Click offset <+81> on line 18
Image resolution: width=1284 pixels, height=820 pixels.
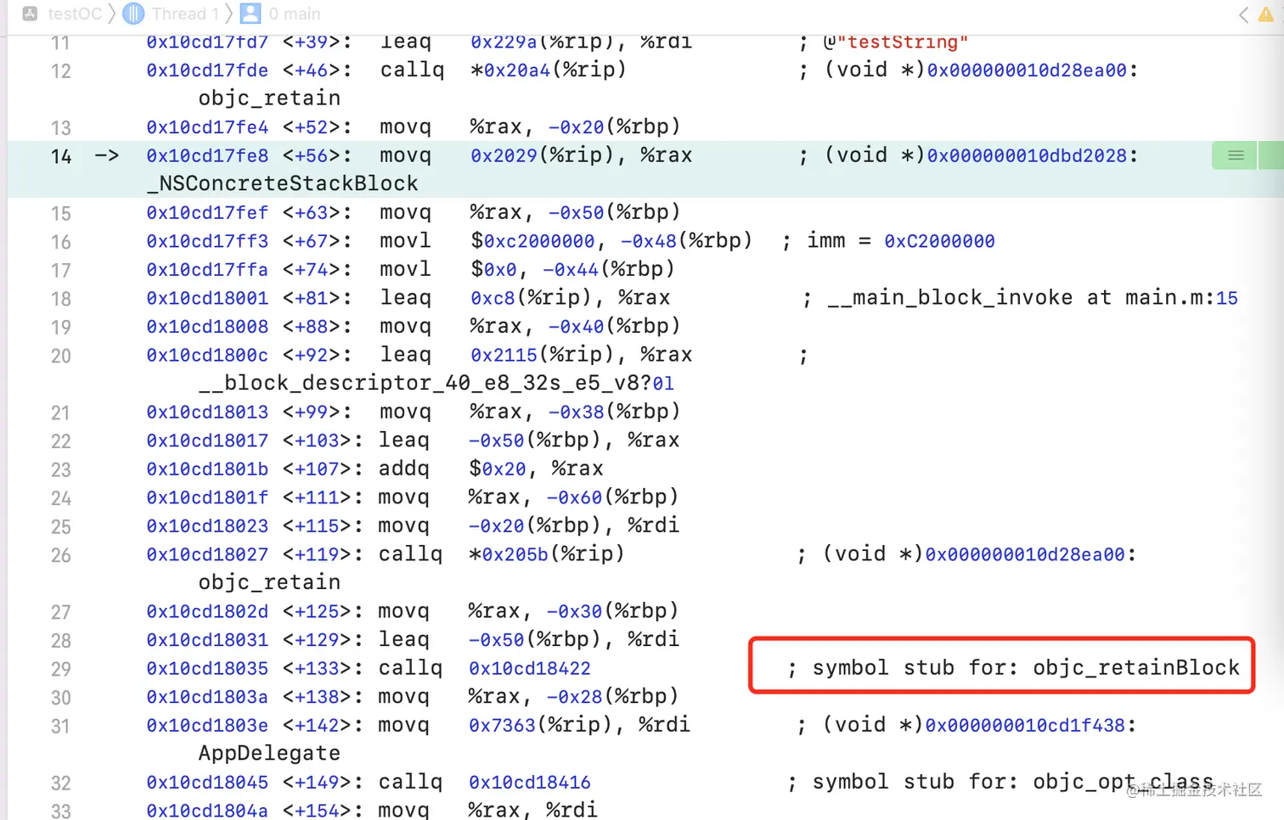pyautogui.click(x=317, y=298)
